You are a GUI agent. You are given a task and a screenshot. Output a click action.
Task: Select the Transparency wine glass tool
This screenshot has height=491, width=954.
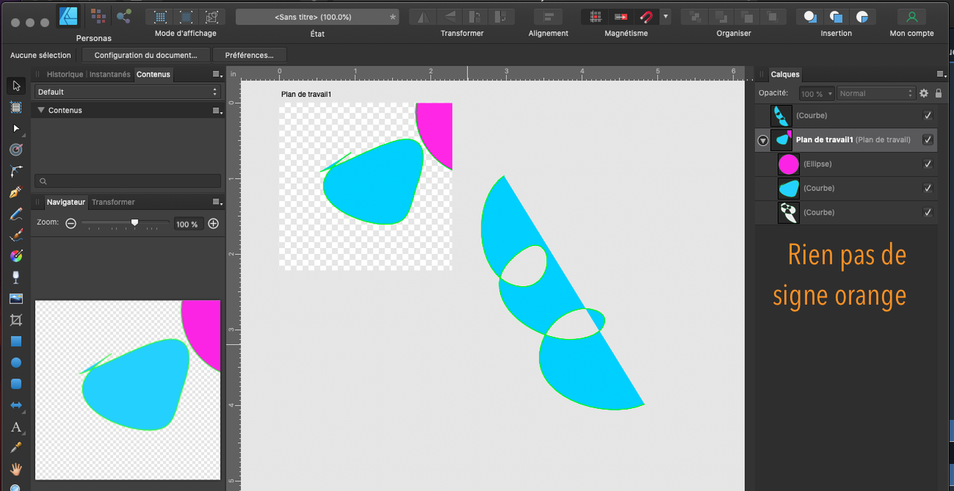point(16,277)
